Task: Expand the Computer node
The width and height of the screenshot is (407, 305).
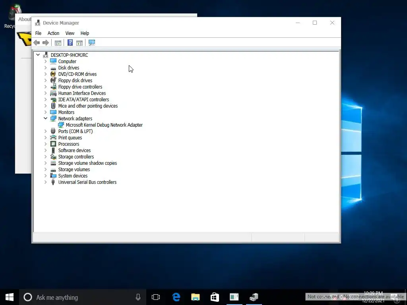Action: (45, 61)
